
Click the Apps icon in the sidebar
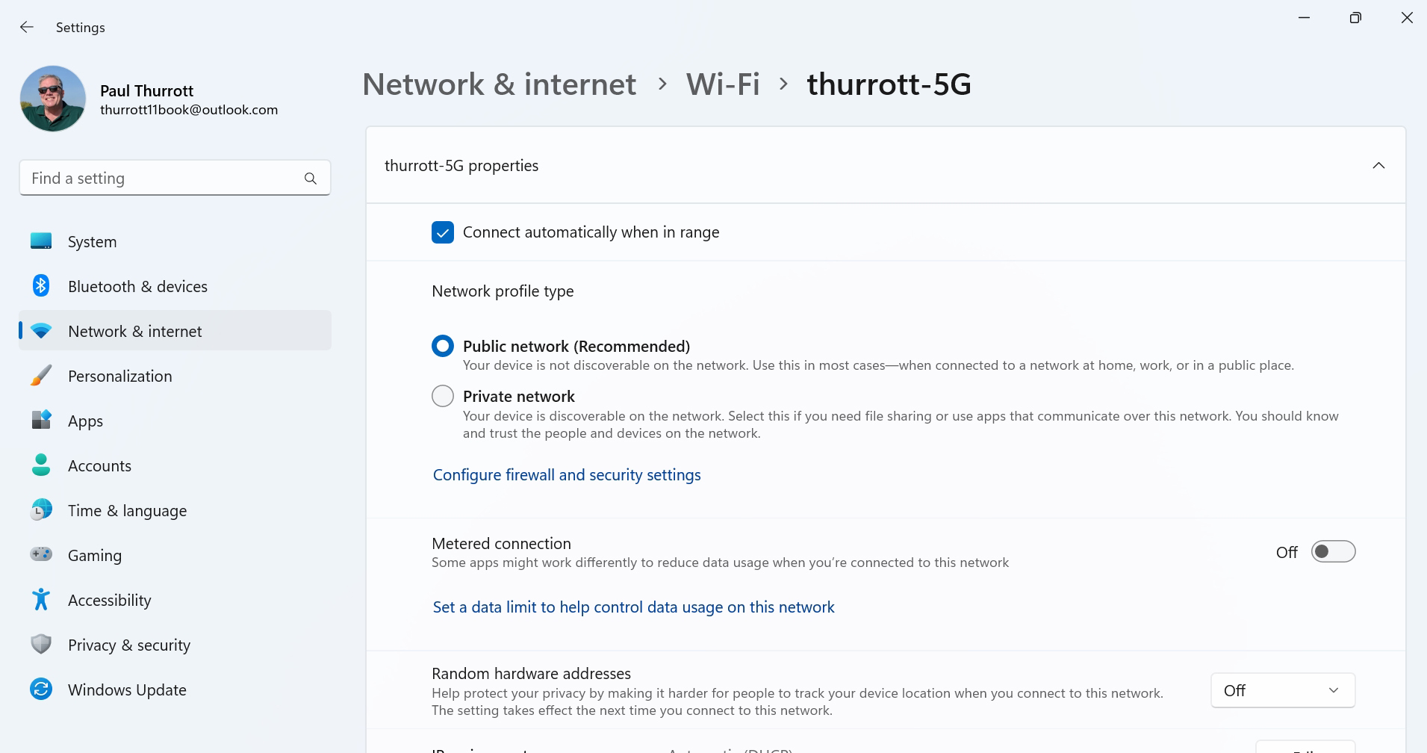click(41, 421)
